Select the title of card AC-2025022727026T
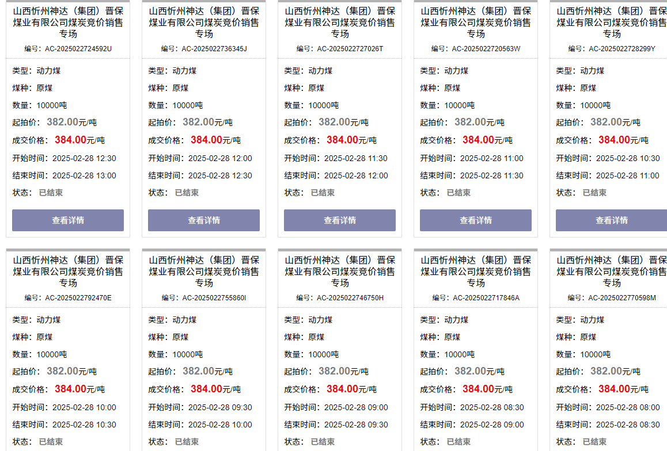Image resolution: width=667 pixels, height=451 pixels. tap(340, 22)
